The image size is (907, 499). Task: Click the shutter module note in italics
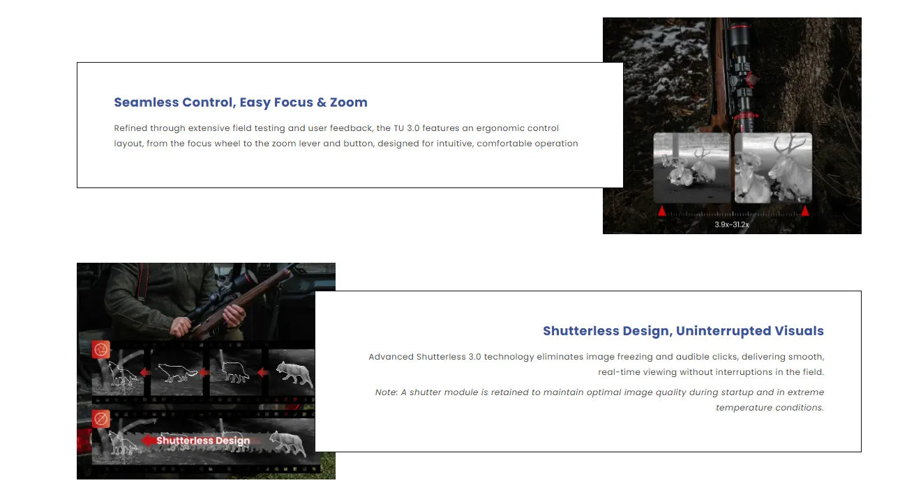pos(599,400)
